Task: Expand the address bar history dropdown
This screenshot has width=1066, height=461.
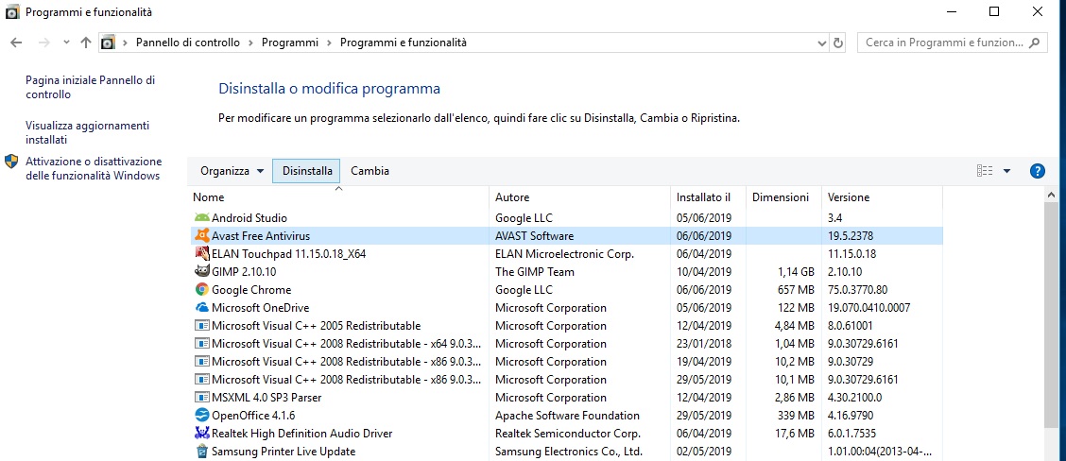Action: (821, 43)
